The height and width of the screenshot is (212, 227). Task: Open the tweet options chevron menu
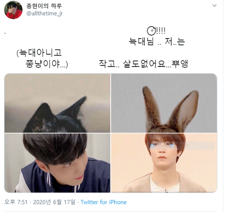pos(214,6)
